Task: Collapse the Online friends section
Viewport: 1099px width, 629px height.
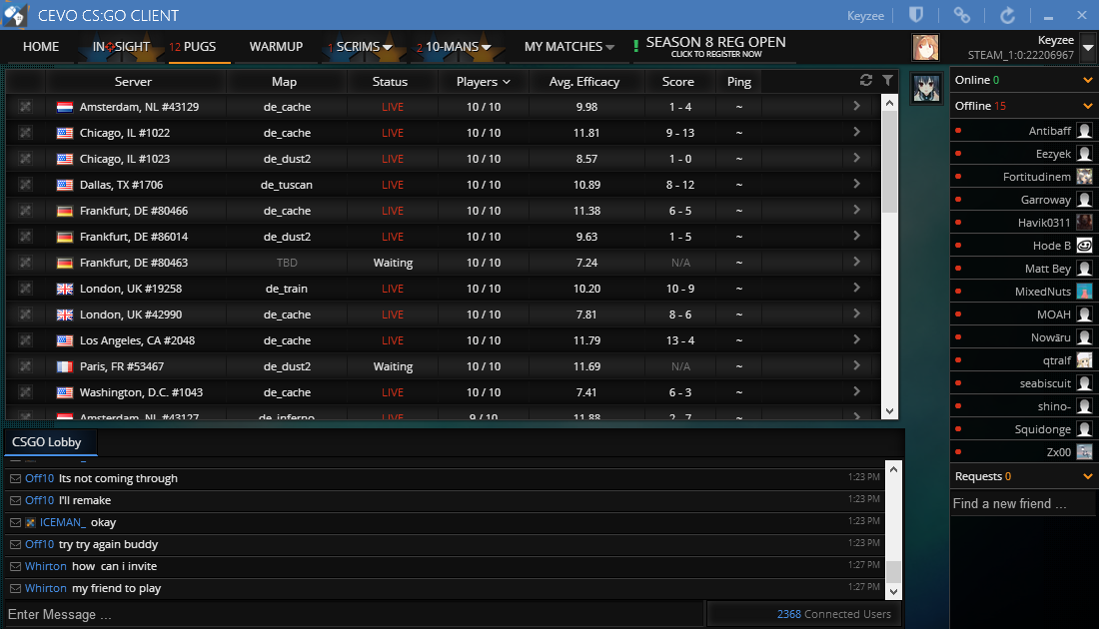Action: (x=1088, y=80)
